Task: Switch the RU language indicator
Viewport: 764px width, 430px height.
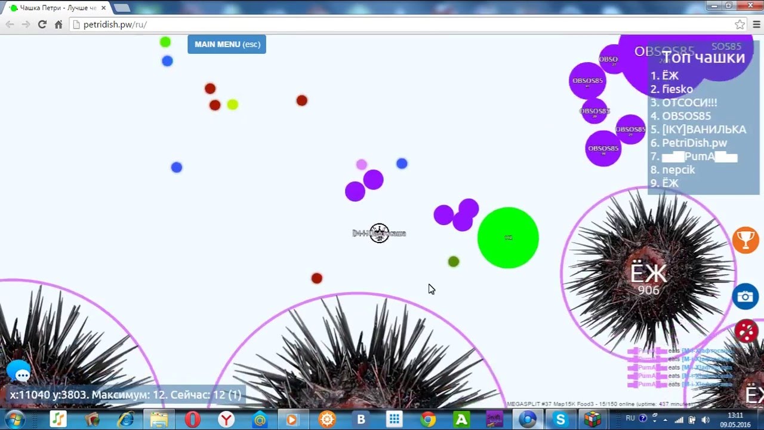Action: coord(630,419)
